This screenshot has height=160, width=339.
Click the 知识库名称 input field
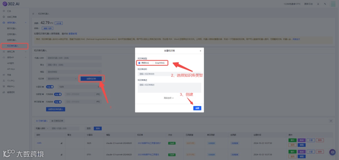point(169,74)
